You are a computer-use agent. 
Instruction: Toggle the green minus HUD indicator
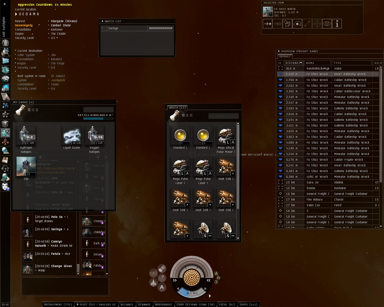click(218, 278)
